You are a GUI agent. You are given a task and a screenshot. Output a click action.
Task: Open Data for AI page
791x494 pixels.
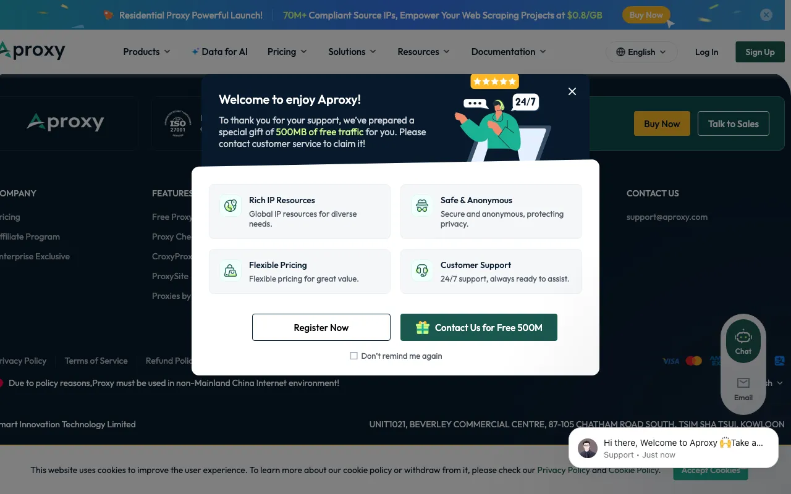click(219, 52)
